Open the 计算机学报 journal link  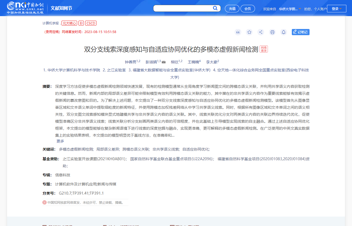click(x=51, y=23)
